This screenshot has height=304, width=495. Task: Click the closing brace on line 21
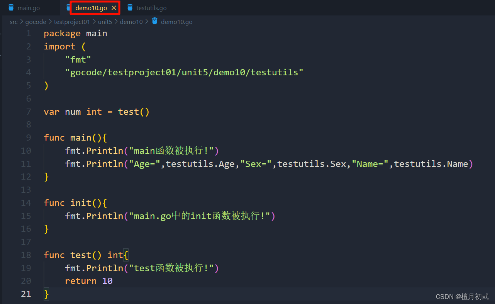pos(46,294)
